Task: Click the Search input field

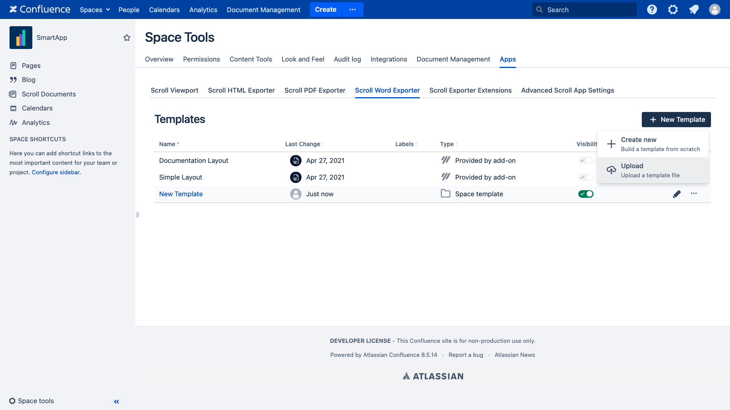Action: 584,9
